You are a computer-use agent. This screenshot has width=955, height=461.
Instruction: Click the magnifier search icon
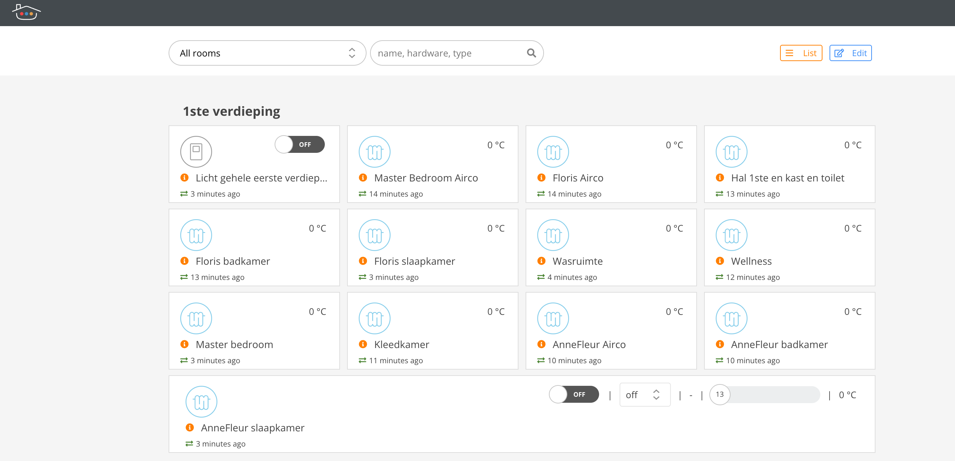531,53
